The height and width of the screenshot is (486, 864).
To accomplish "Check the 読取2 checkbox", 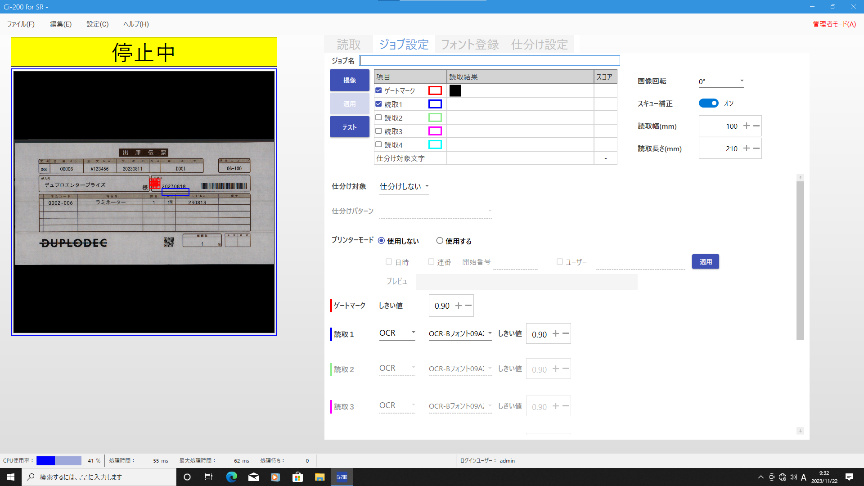I will (378, 117).
